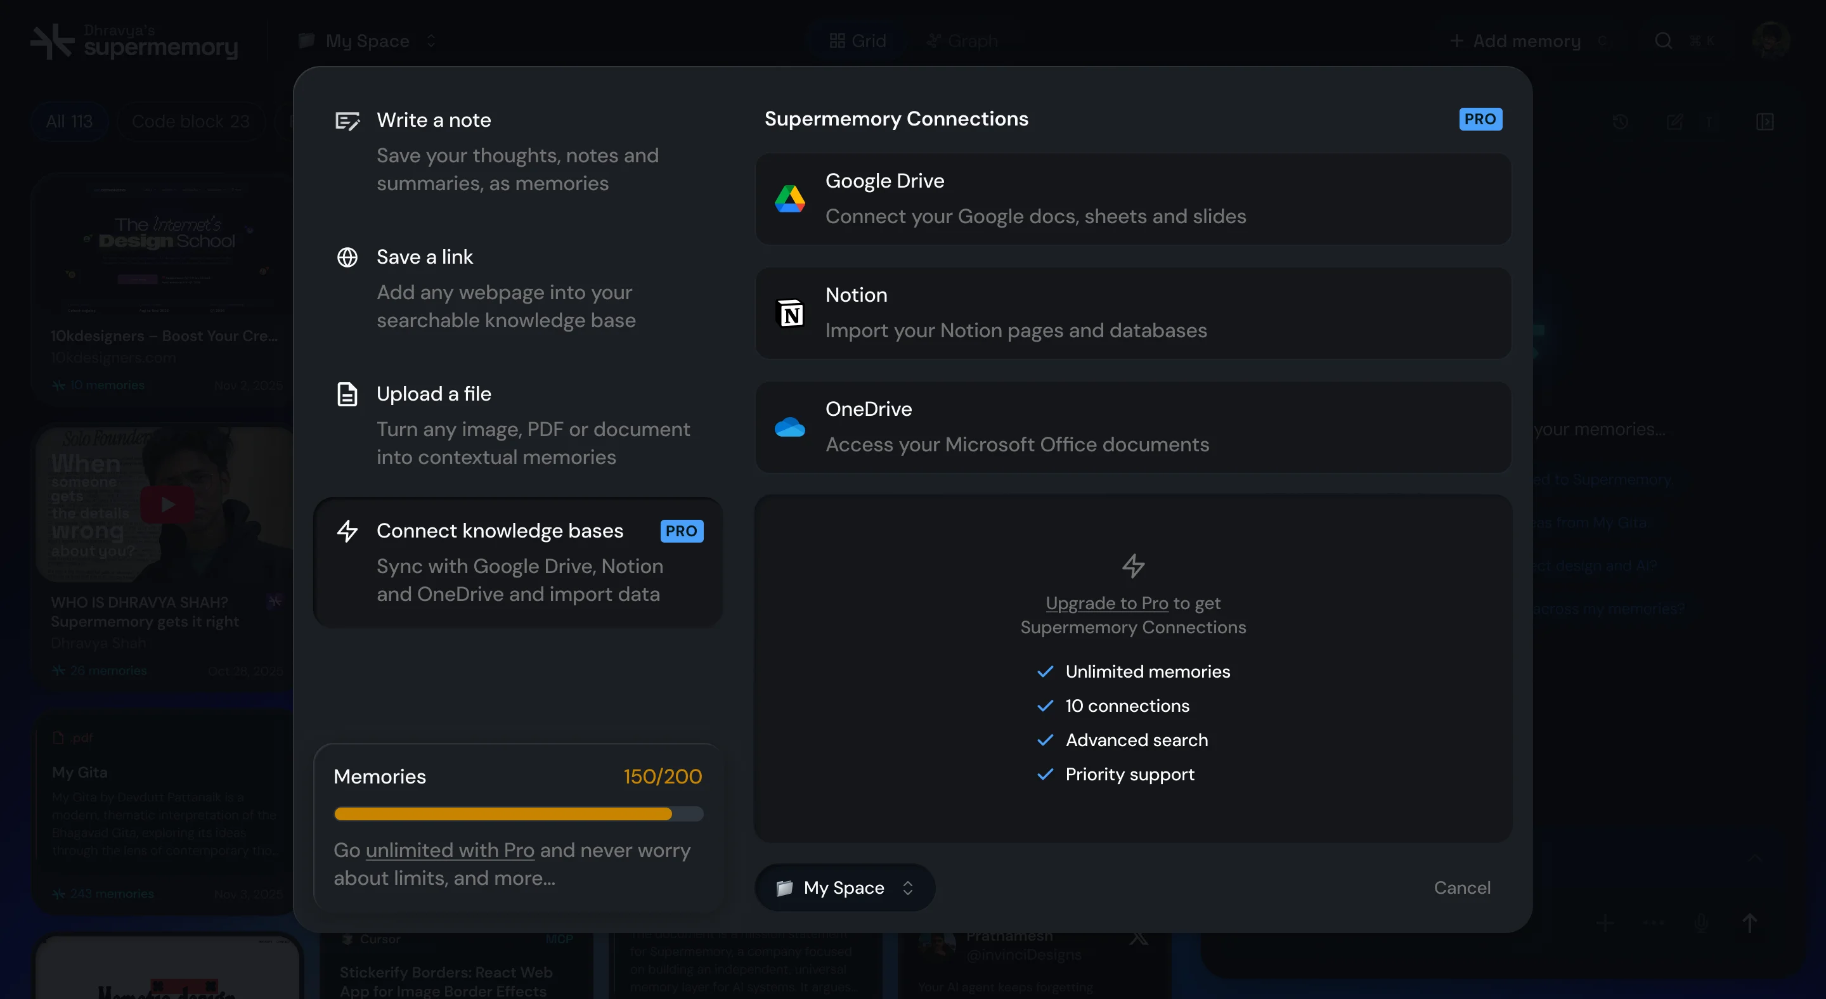Image resolution: width=1826 pixels, height=999 pixels.
Task: Select the Write a note pencil icon
Action: point(347,120)
